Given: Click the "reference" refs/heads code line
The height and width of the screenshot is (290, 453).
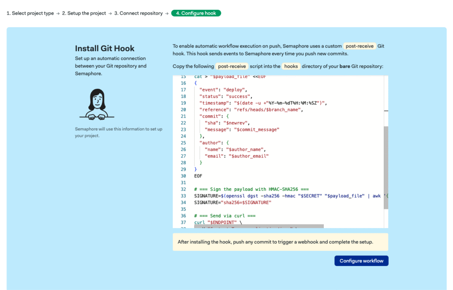Looking at the screenshot, I should 251,110.
